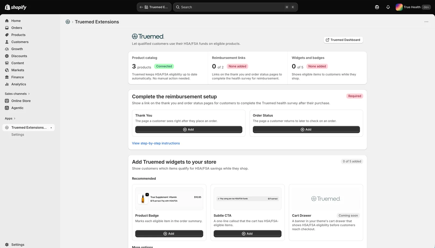Open Truemed app Settings sub-item
The width and height of the screenshot is (435, 248).
[18, 135]
